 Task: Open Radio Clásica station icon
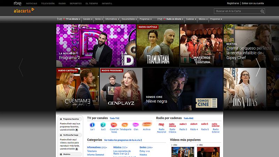tap(172, 125)
